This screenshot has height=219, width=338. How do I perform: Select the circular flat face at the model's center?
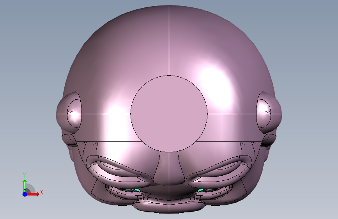(169, 114)
